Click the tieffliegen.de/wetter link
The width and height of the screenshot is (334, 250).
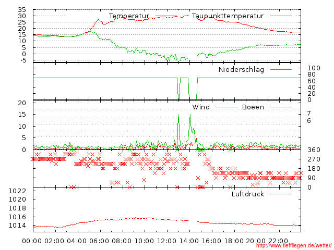(x=293, y=246)
